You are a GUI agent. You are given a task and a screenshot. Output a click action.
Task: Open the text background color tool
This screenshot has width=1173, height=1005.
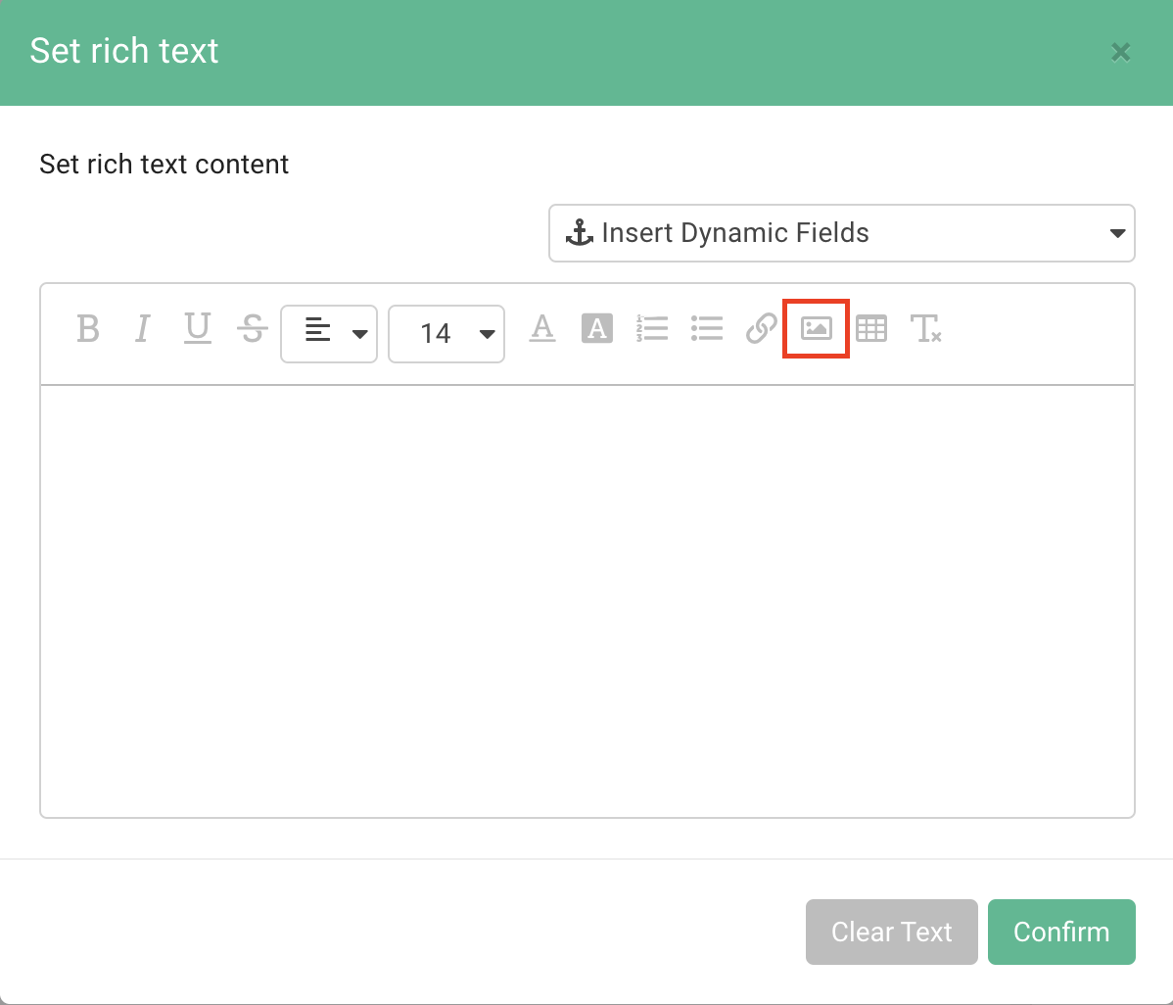click(597, 328)
